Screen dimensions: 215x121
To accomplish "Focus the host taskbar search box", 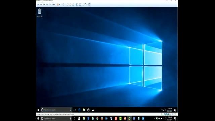I will [x=56, y=119].
